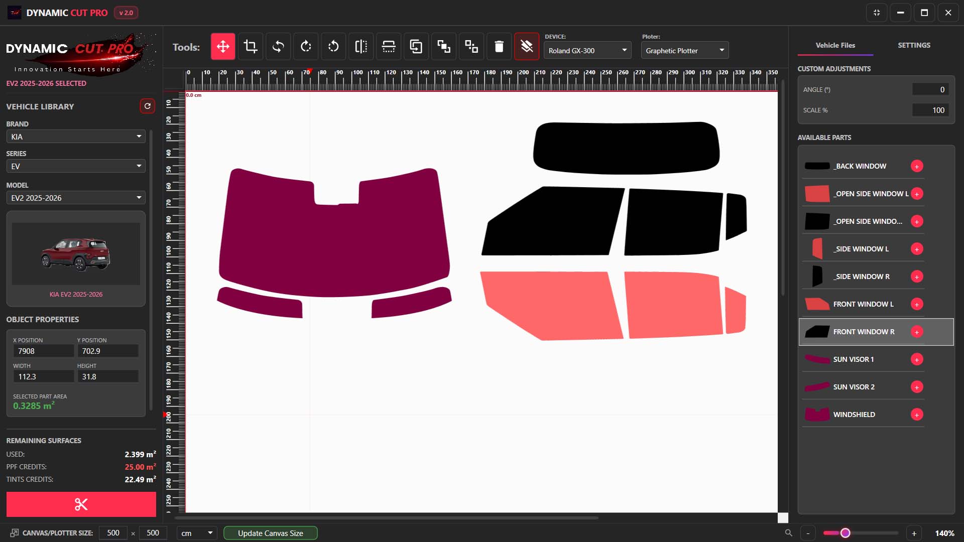Add the Windshield part to canvas
Image resolution: width=964 pixels, height=542 pixels.
click(917, 415)
